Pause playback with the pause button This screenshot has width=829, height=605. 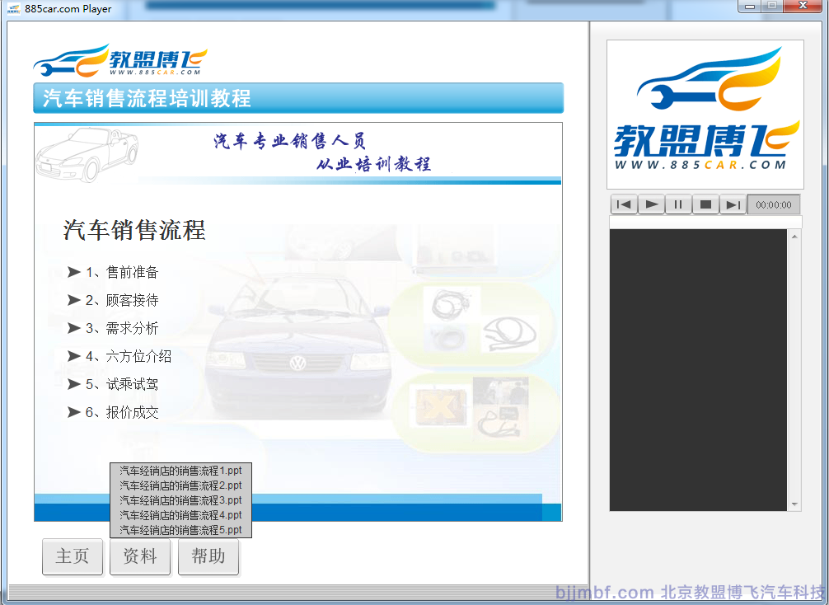(678, 204)
